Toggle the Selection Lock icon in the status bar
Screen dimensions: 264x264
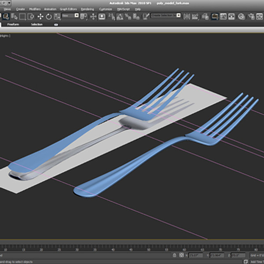tap(175, 255)
